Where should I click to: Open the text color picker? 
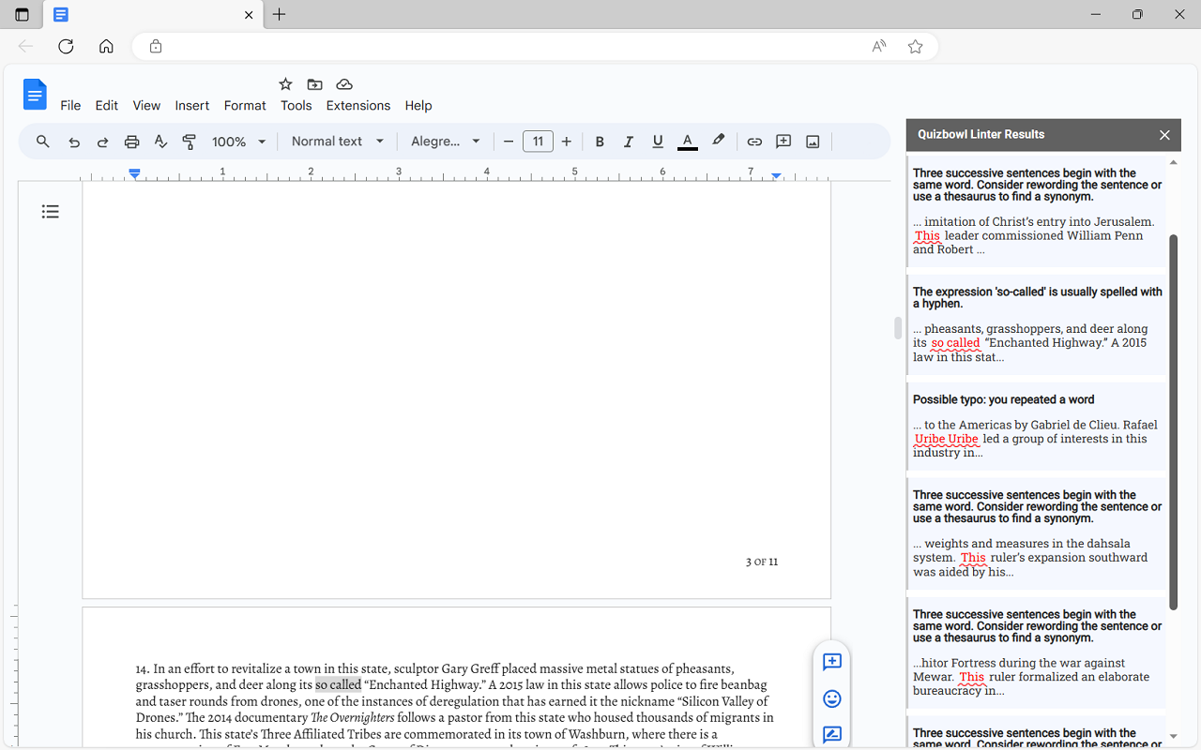688,142
